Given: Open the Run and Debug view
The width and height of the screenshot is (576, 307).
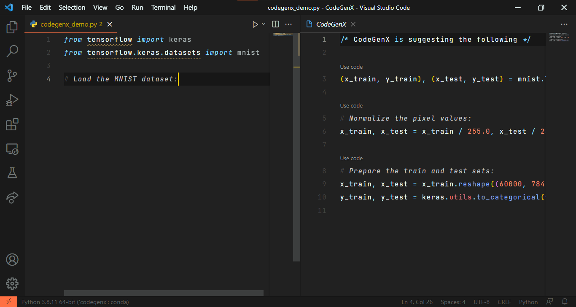Looking at the screenshot, I should pos(12,100).
